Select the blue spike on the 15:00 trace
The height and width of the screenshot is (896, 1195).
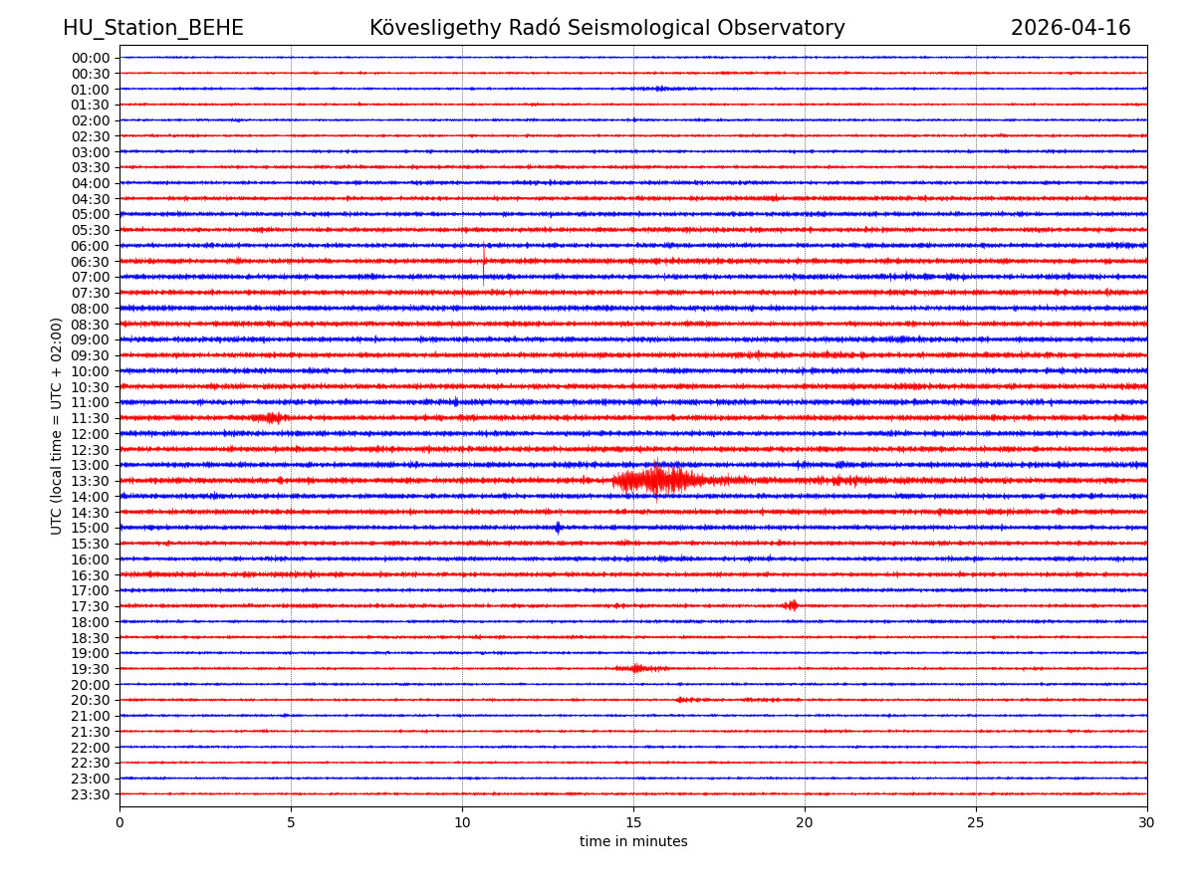tap(558, 528)
